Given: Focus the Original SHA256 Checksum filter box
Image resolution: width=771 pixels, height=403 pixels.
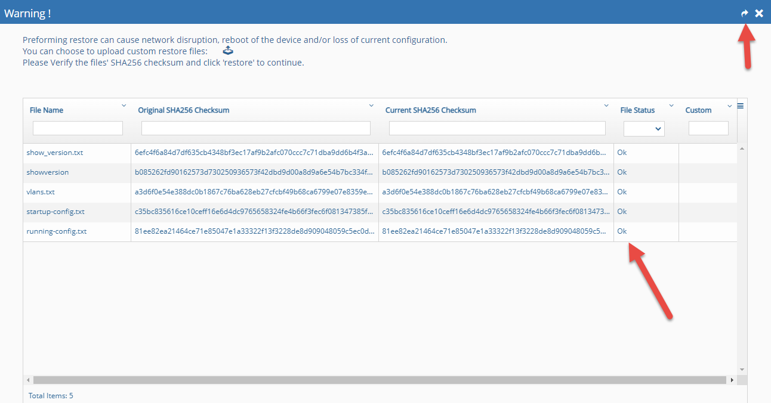Looking at the screenshot, I should (x=255, y=128).
